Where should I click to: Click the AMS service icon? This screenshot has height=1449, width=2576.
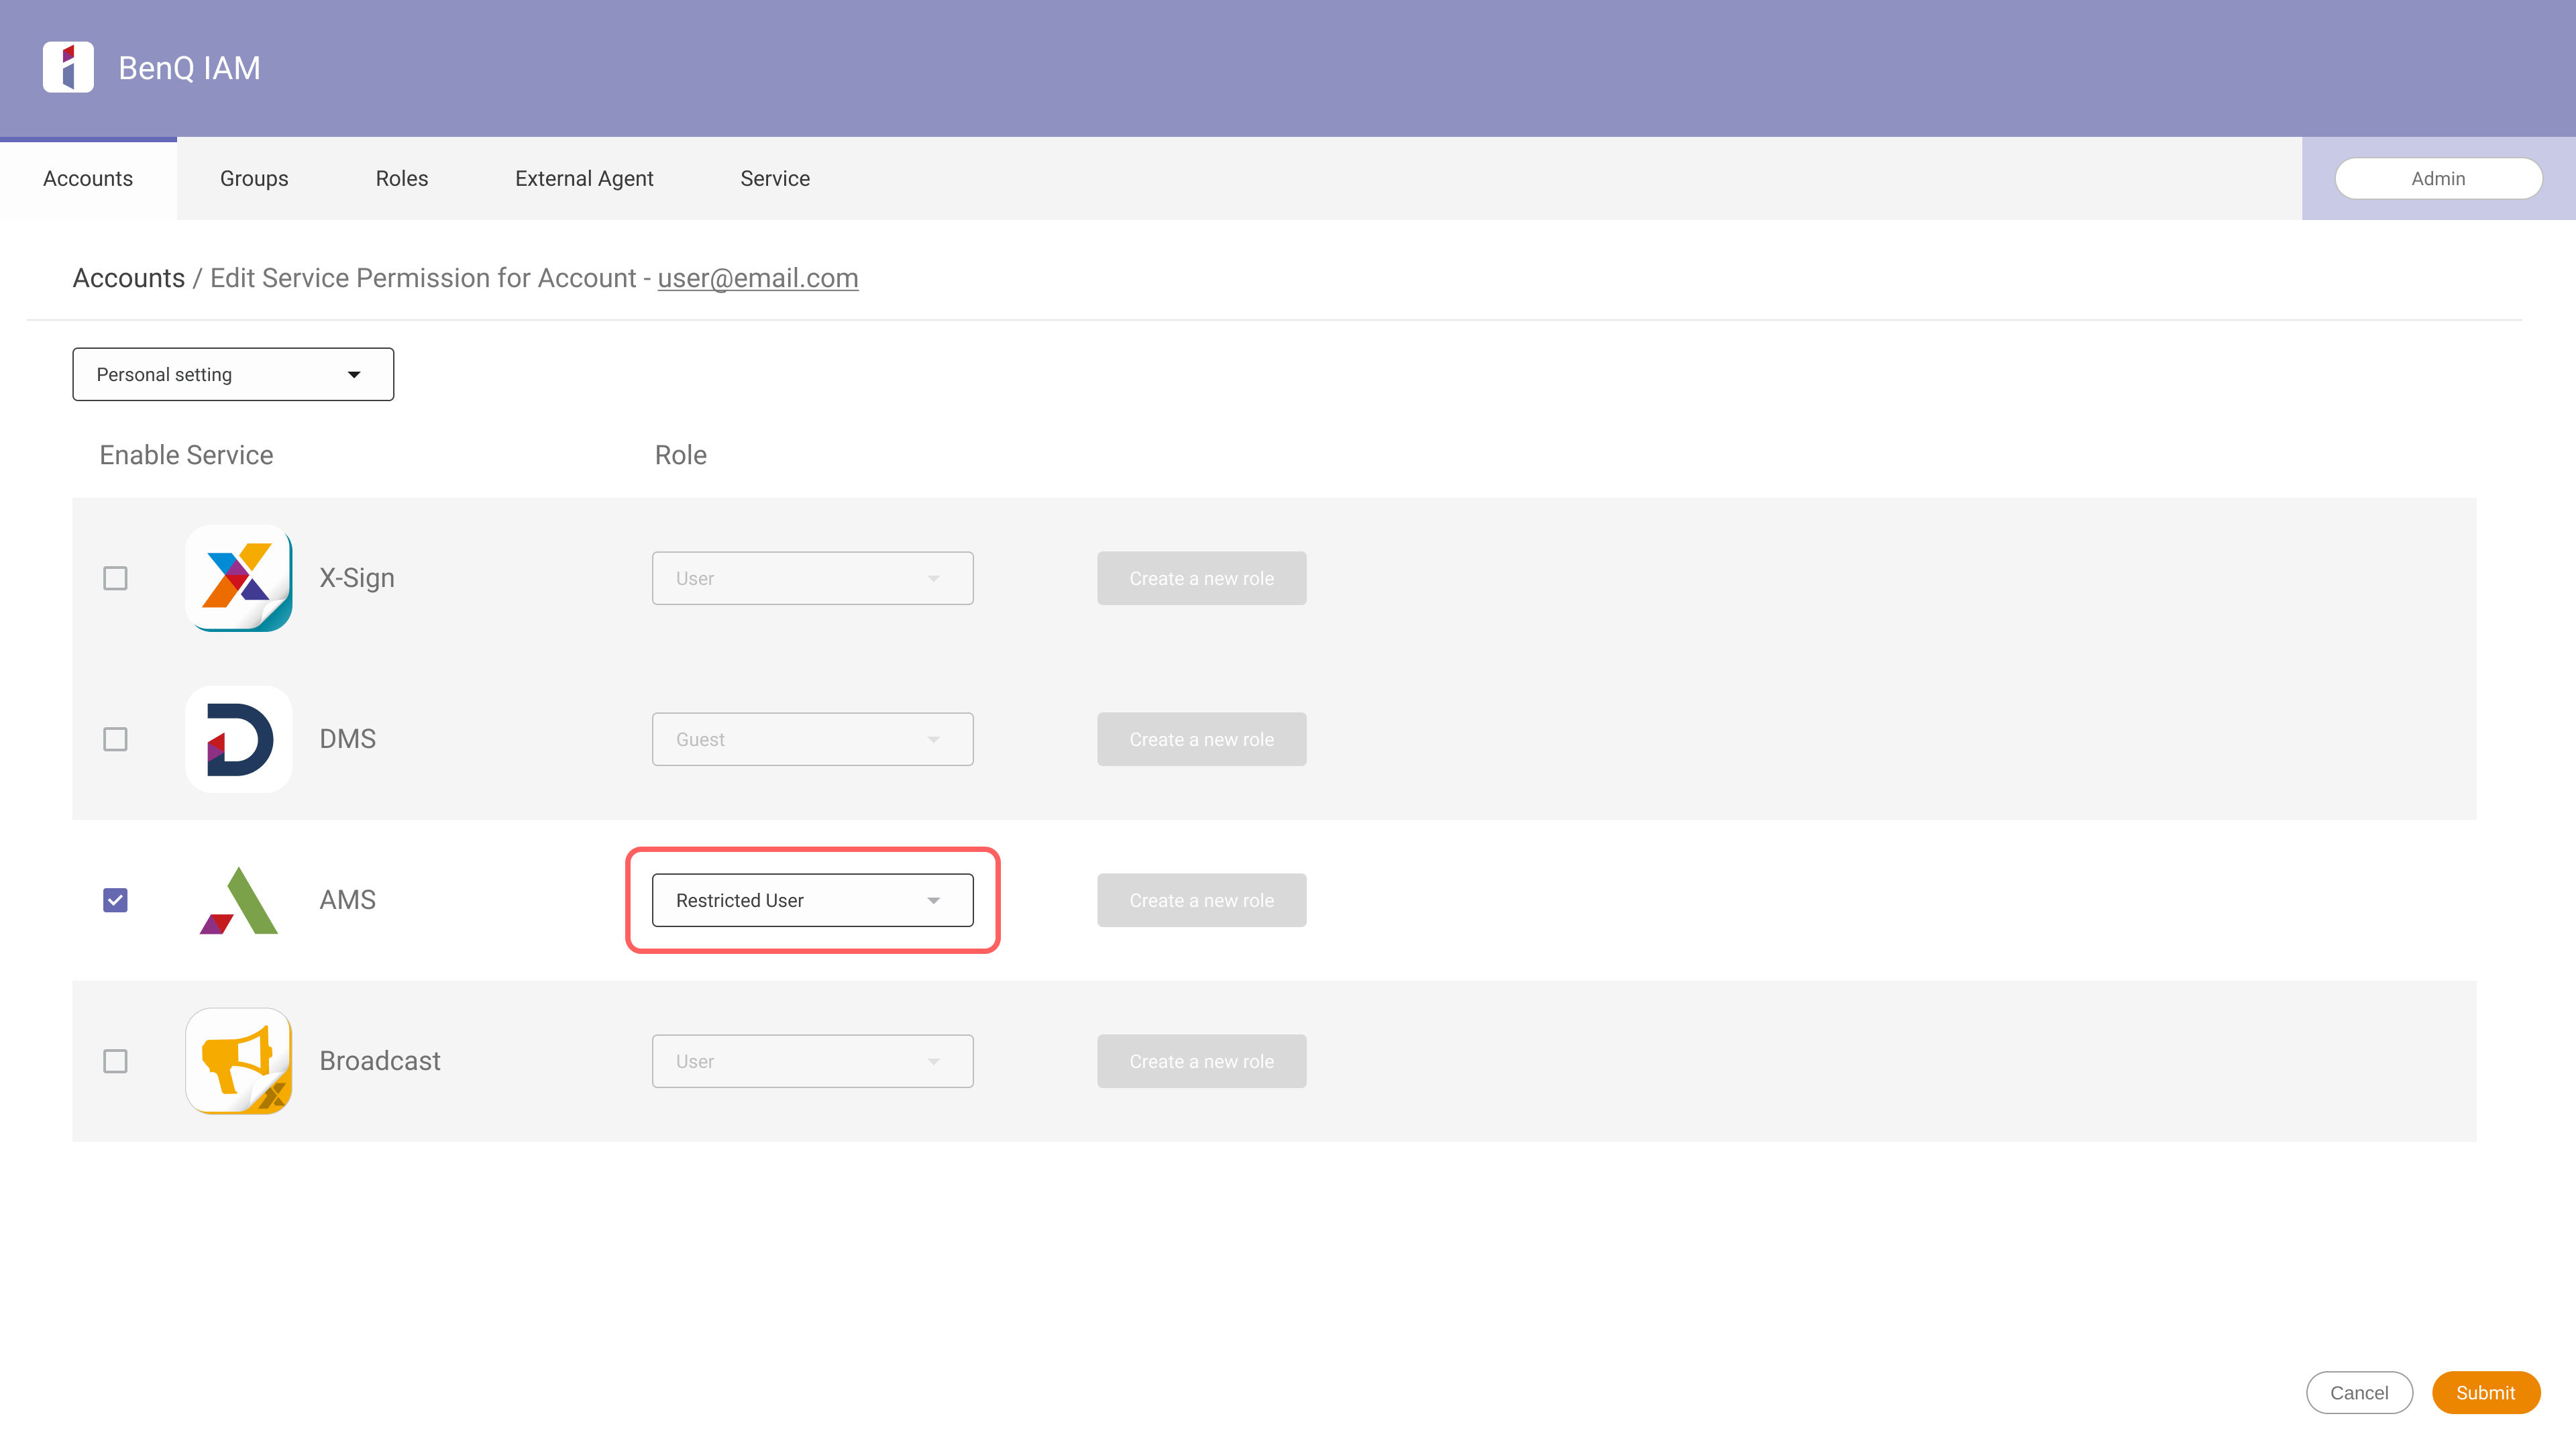(x=238, y=900)
